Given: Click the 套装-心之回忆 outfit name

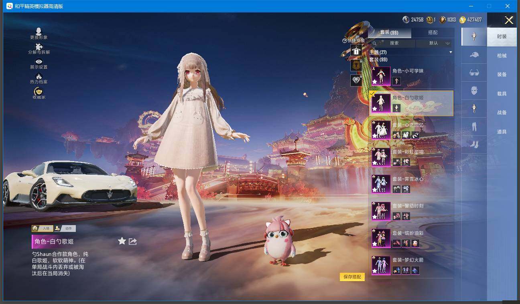Looking at the screenshot, I should point(408,125).
